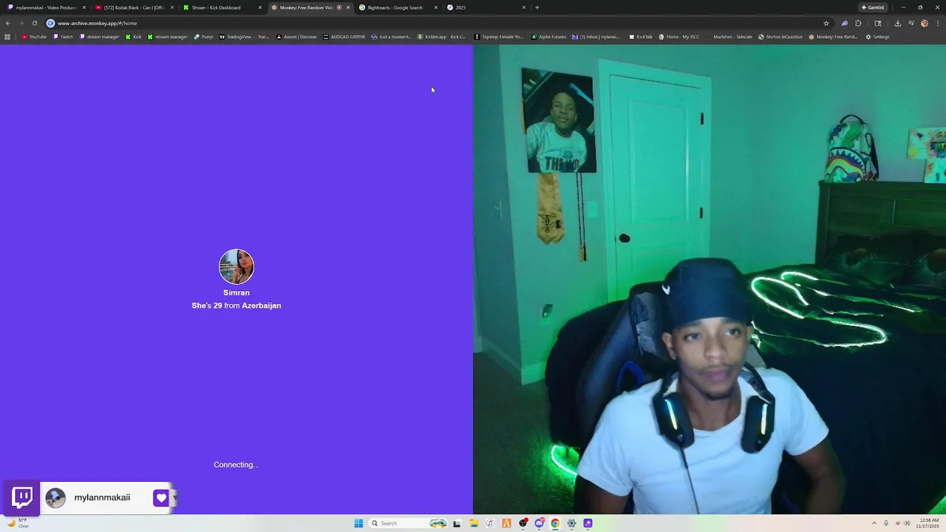
Task: Click "She's 29 from Azerbaijan" text
Action: pyautogui.click(x=236, y=305)
